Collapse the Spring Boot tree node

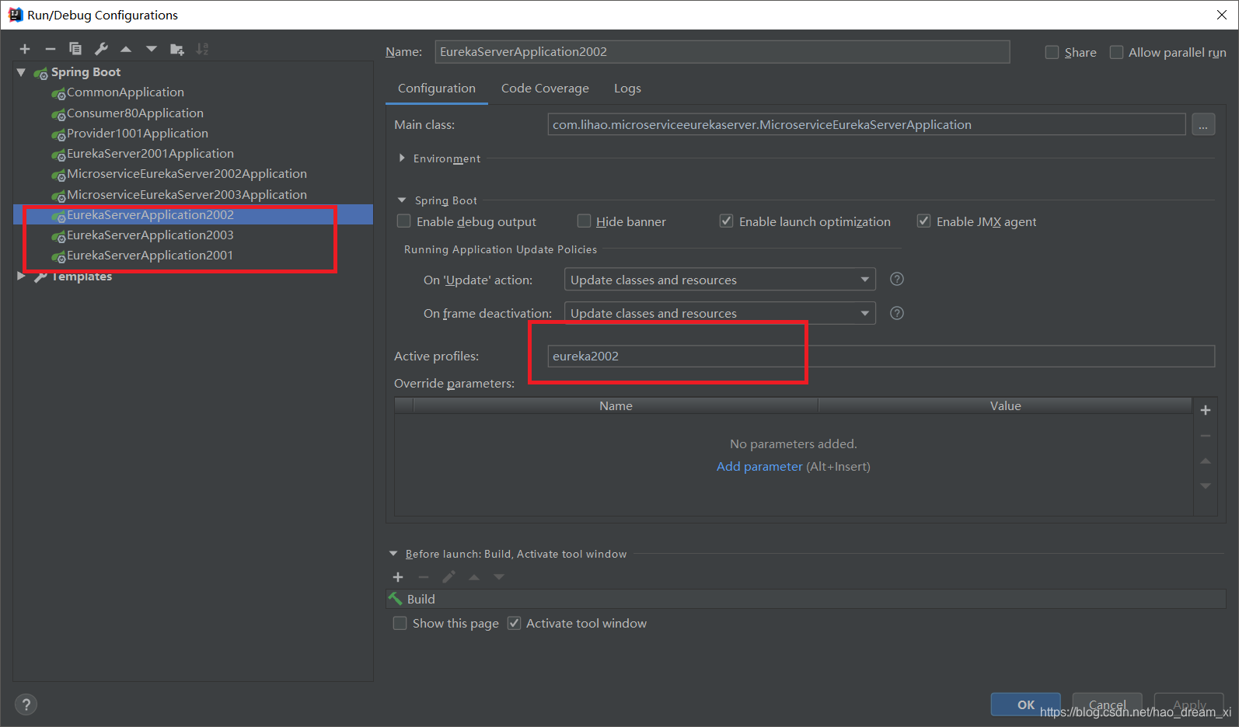pyautogui.click(x=21, y=72)
